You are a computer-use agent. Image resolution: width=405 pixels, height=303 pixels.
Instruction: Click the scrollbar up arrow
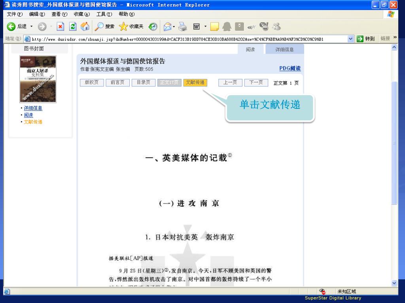tap(394, 47)
